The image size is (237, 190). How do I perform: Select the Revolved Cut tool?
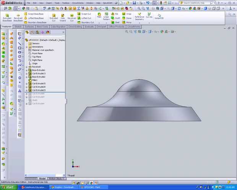tap(71, 18)
